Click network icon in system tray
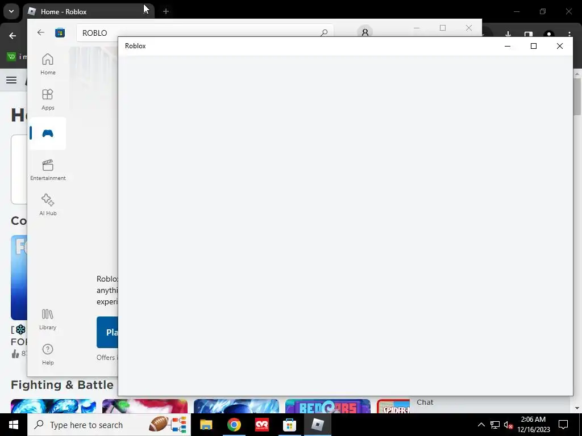The width and height of the screenshot is (582, 436). pyautogui.click(x=495, y=425)
